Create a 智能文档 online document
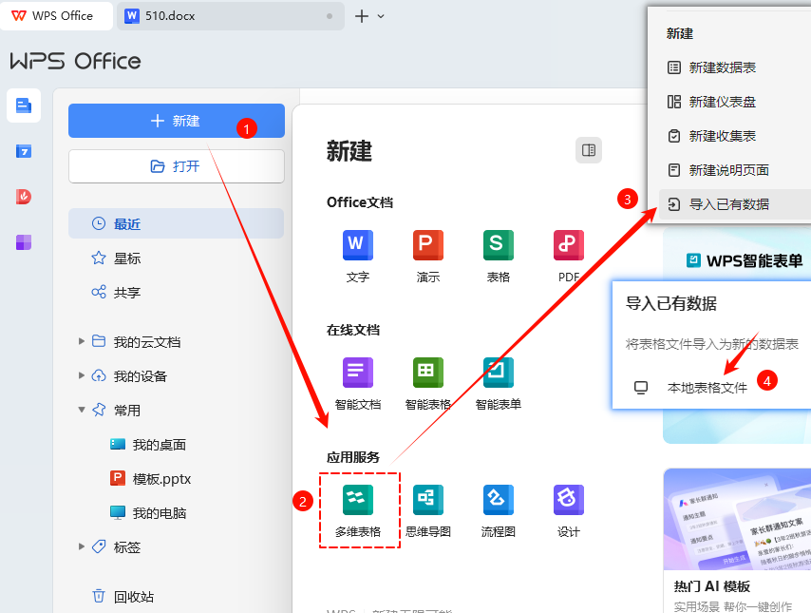Screen dimensions: 811x613 point(358,384)
